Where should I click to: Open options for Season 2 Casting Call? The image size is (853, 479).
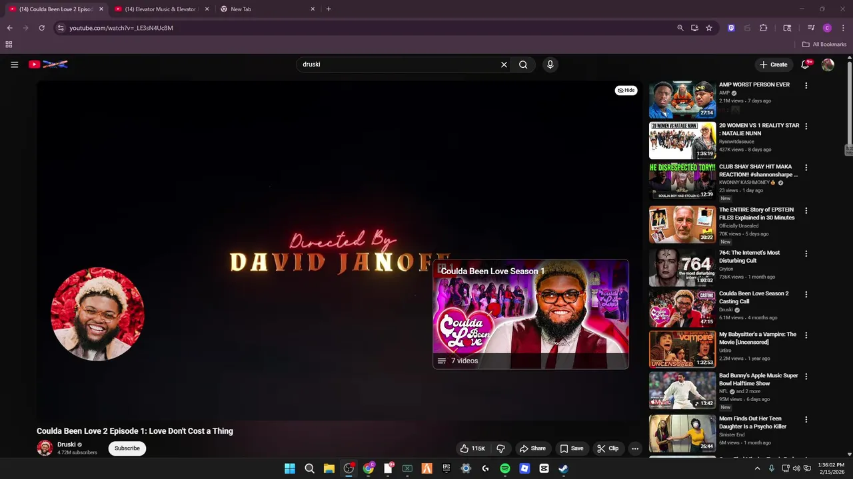coord(806,294)
